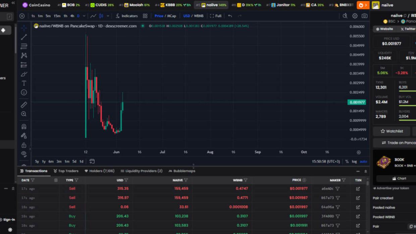416x234 pixels.
Task: Click the CoinCasino ad link
Action: pyautogui.click(x=36, y=5)
